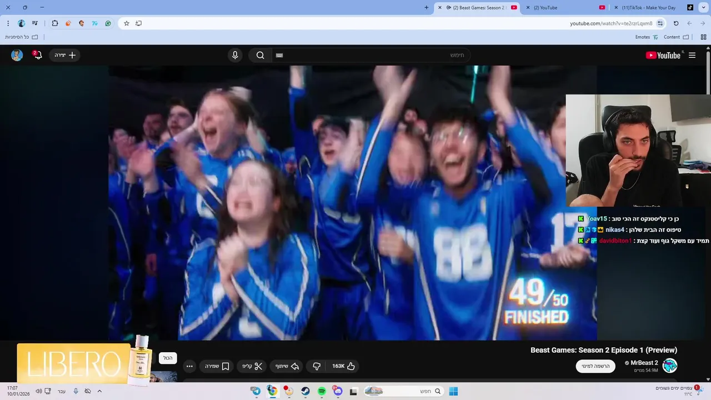Switch to the (2) YouTube tab
The image size is (711, 400).
point(565,8)
